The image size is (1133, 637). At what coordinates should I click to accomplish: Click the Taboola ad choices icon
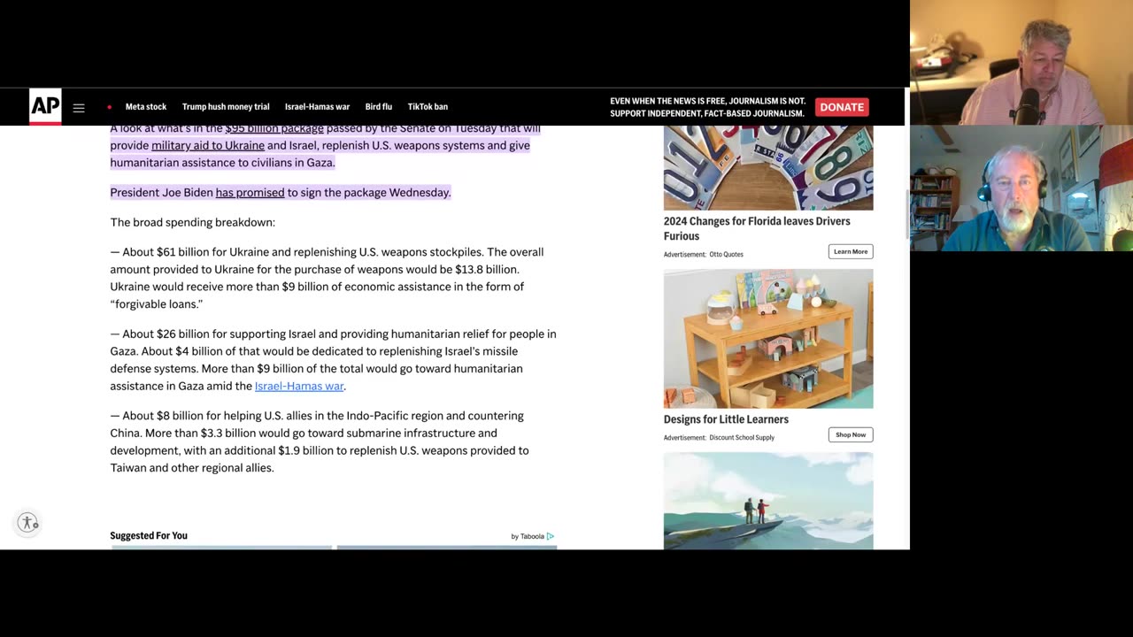(551, 536)
